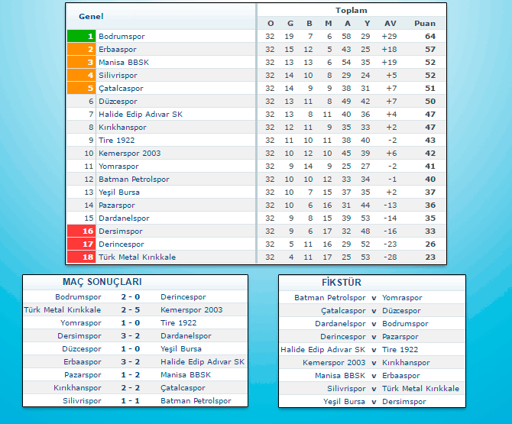The width and height of the screenshot is (512, 424).
Task: Open Bodrumspor in the standings table
Action: click(x=122, y=36)
